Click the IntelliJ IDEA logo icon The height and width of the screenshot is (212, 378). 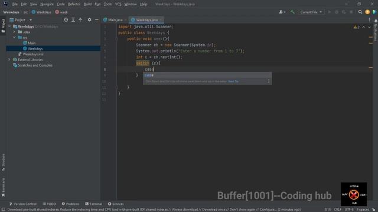5,4
